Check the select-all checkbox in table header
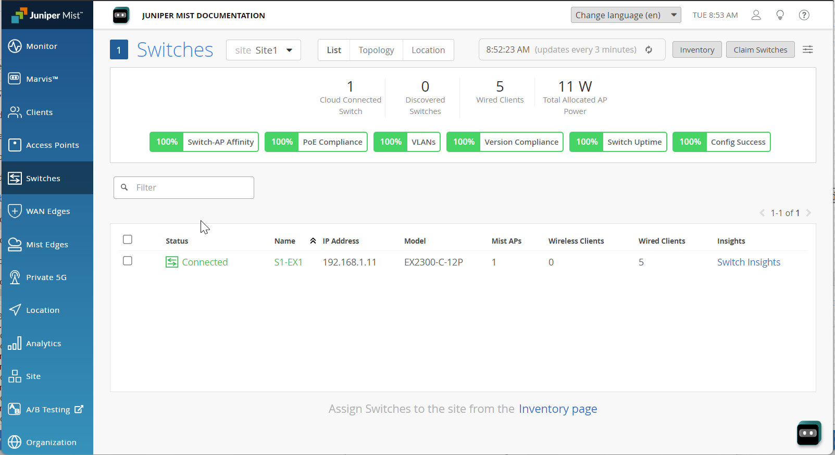 coord(128,239)
